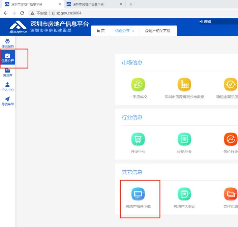Click the 房地产大事记 label
This screenshot has height=227, width=238.
pyautogui.click(x=184, y=206)
